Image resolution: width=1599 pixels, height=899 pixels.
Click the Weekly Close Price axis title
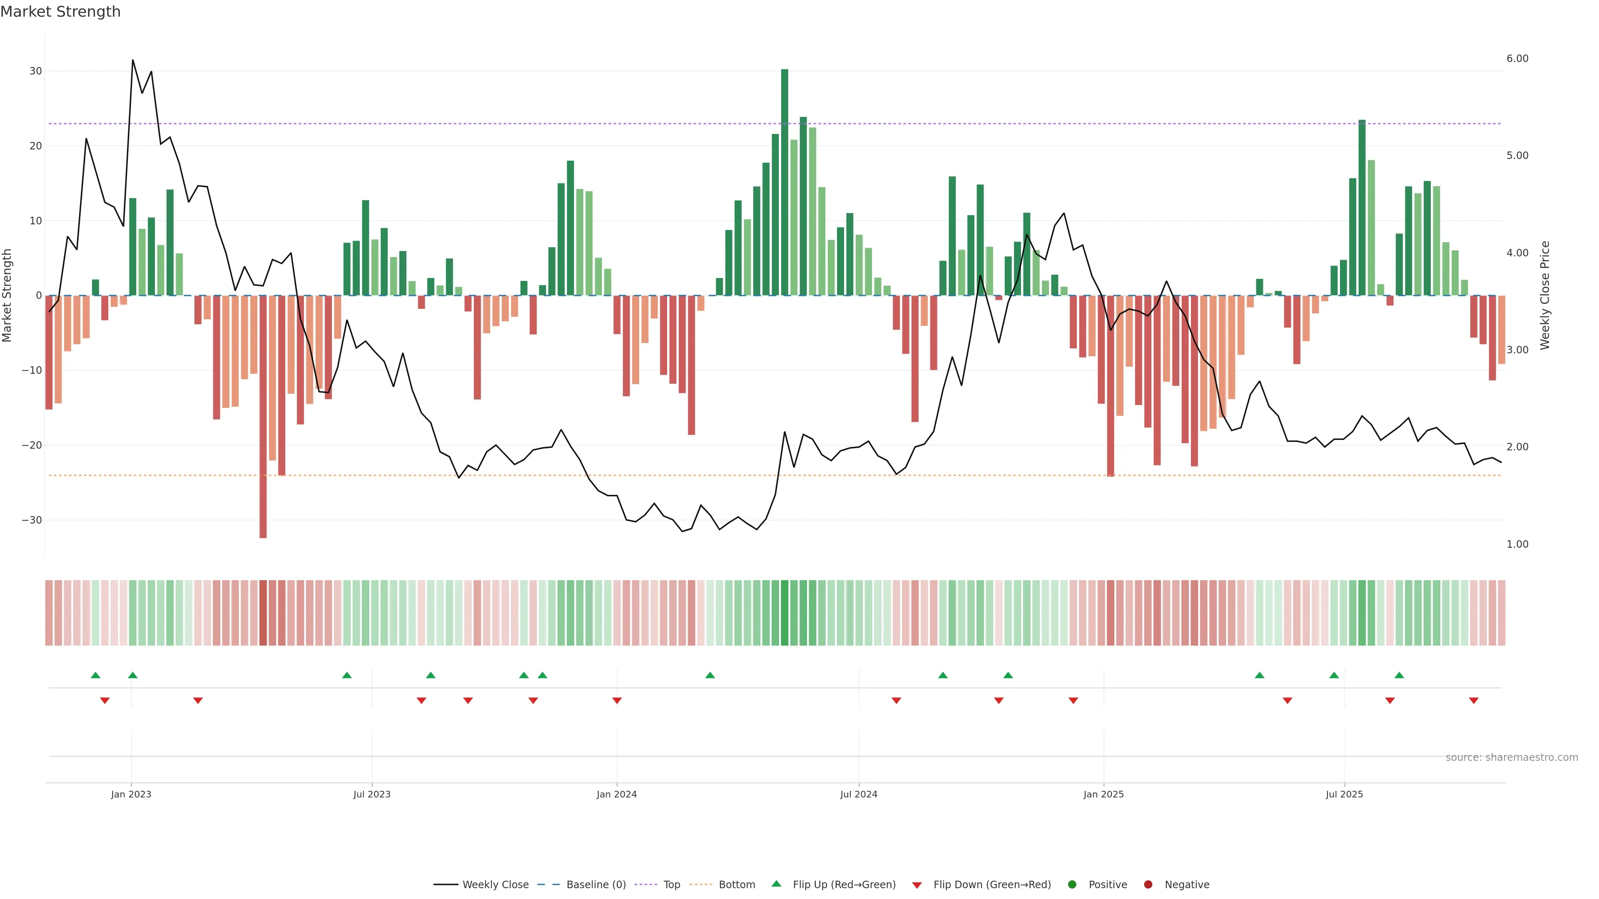(1545, 296)
